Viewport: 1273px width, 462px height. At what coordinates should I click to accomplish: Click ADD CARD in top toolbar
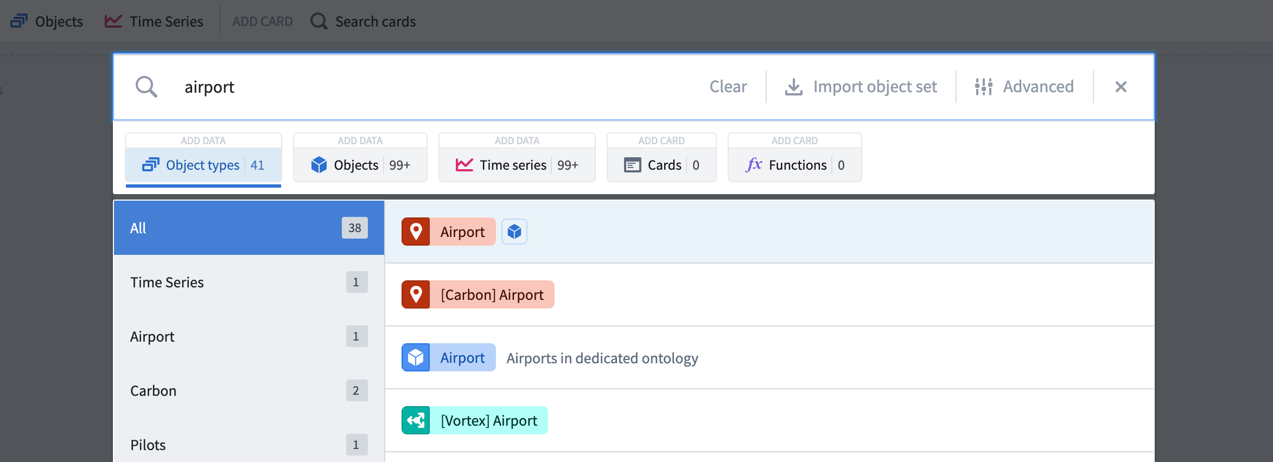point(263,21)
